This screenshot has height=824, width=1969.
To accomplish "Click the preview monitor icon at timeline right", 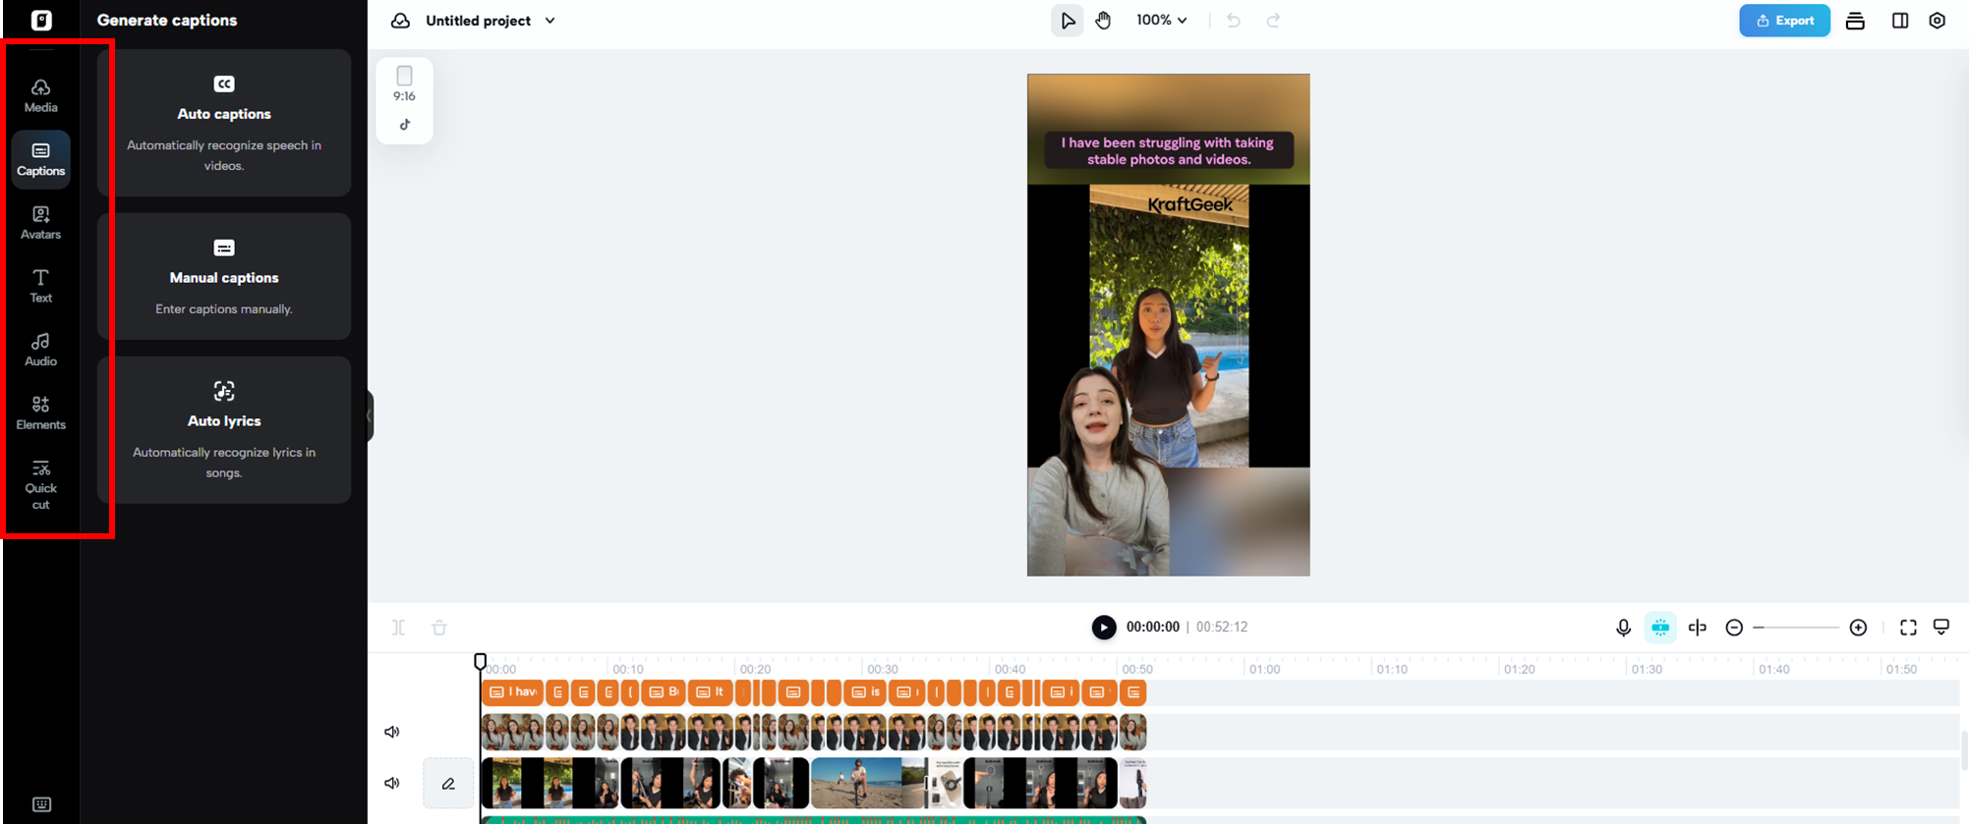I will pos(1941,627).
